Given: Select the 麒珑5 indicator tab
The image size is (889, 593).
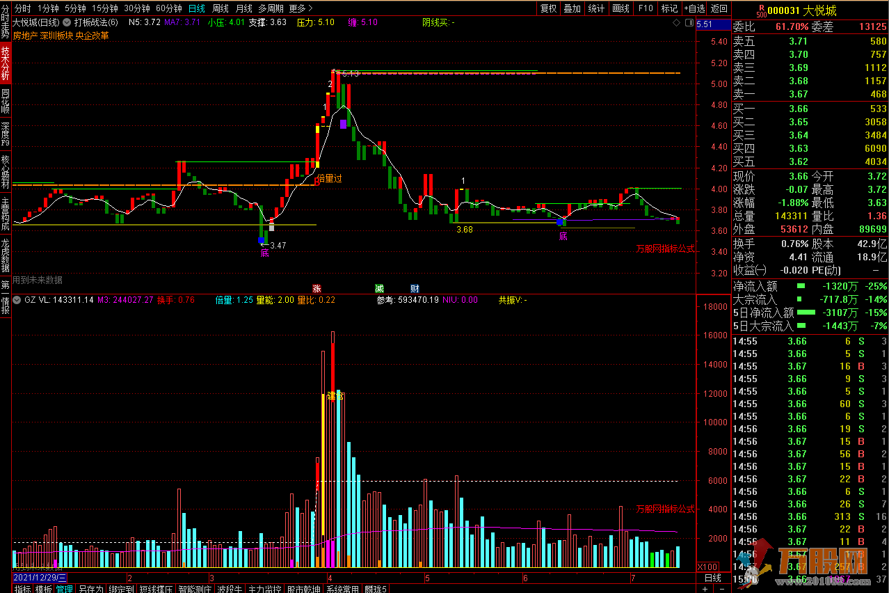Looking at the screenshot, I should tap(376, 589).
